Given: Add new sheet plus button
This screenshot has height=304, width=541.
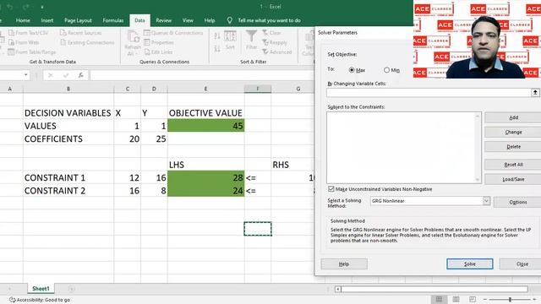Looking at the screenshot, I should 71,289.
